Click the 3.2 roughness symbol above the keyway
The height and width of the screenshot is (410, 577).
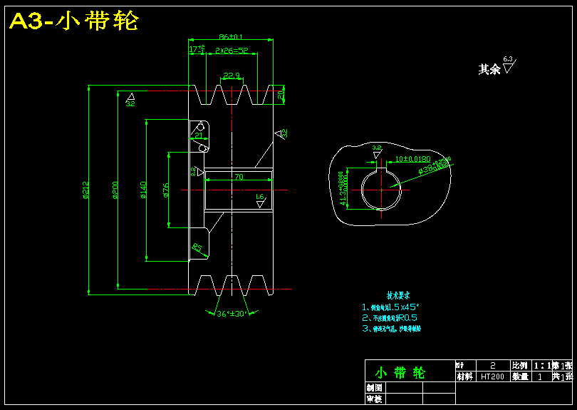(x=376, y=151)
